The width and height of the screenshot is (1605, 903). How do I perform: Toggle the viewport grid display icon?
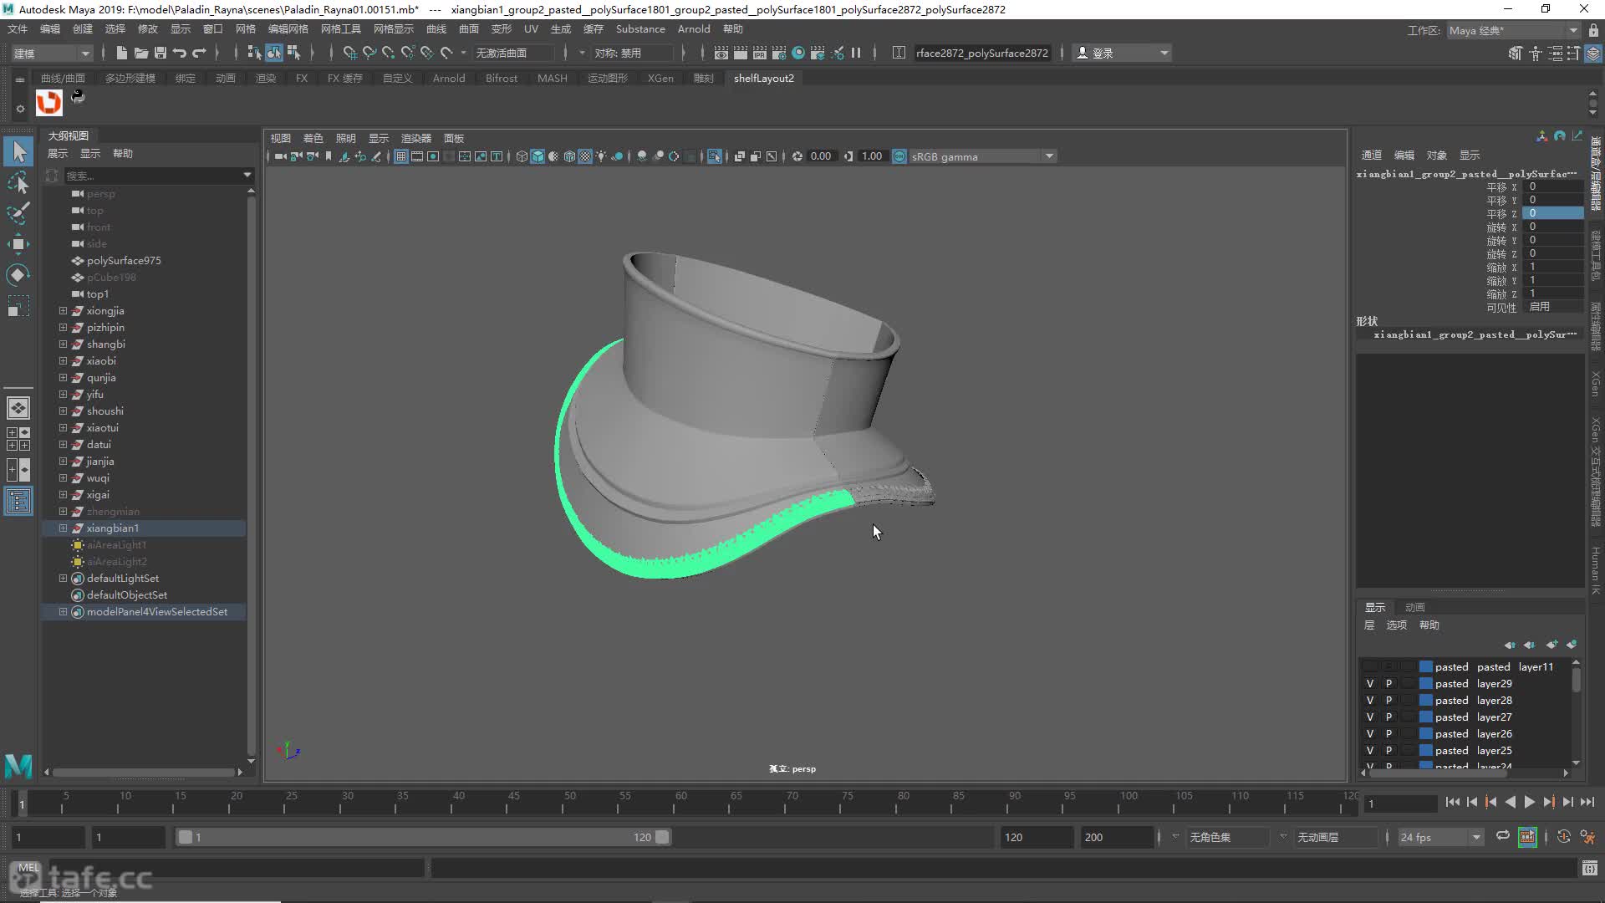coord(401,156)
